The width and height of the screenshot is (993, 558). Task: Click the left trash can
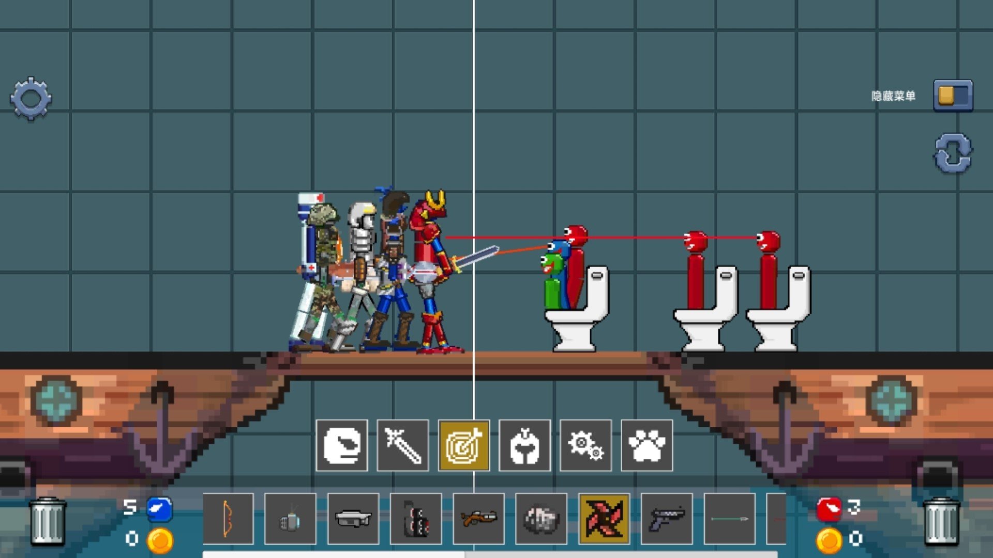pos(48,521)
